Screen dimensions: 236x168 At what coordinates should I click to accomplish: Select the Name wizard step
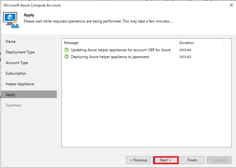pyautogui.click(x=11, y=42)
